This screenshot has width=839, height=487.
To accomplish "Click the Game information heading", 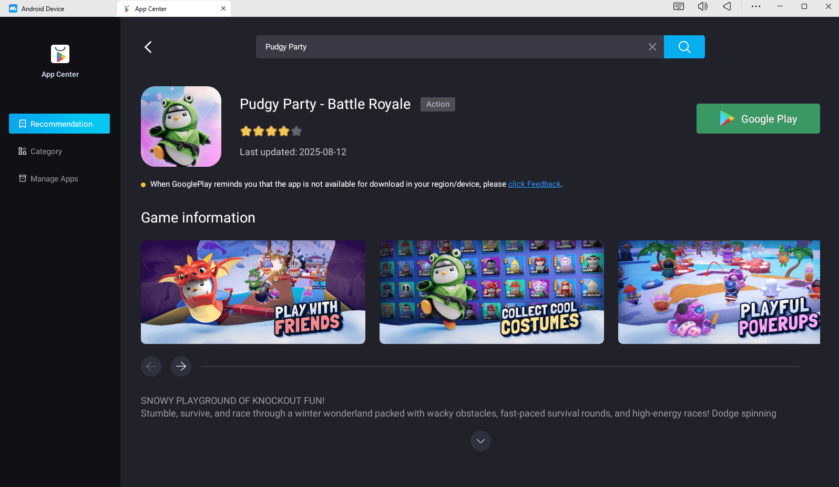I will (x=198, y=218).
